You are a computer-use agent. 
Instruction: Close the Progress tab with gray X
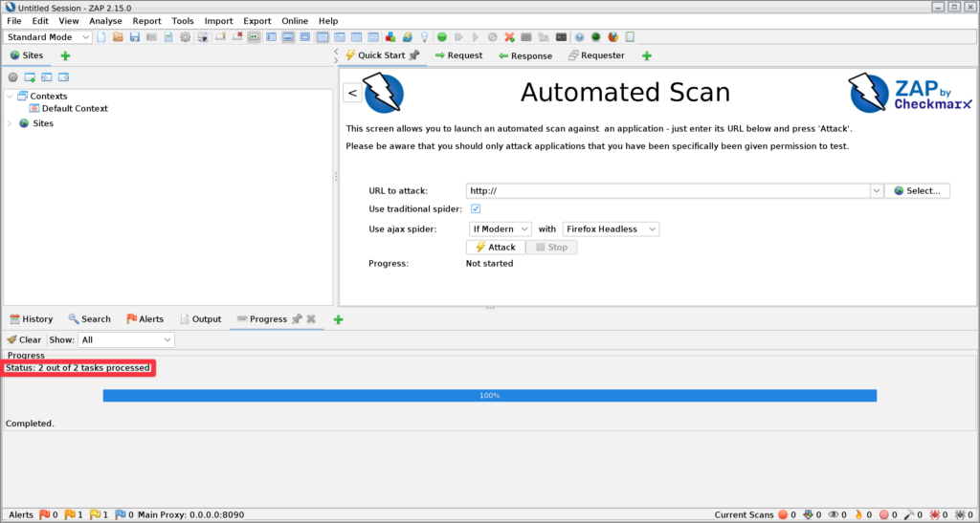(311, 319)
